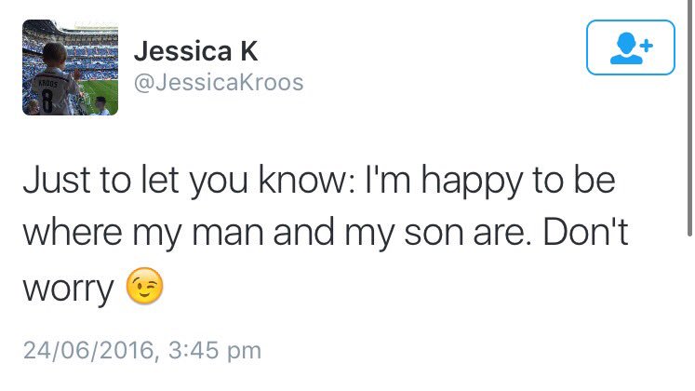The height and width of the screenshot is (391, 695).
Task: Click the plus sign on follow button
Action: pos(645,42)
